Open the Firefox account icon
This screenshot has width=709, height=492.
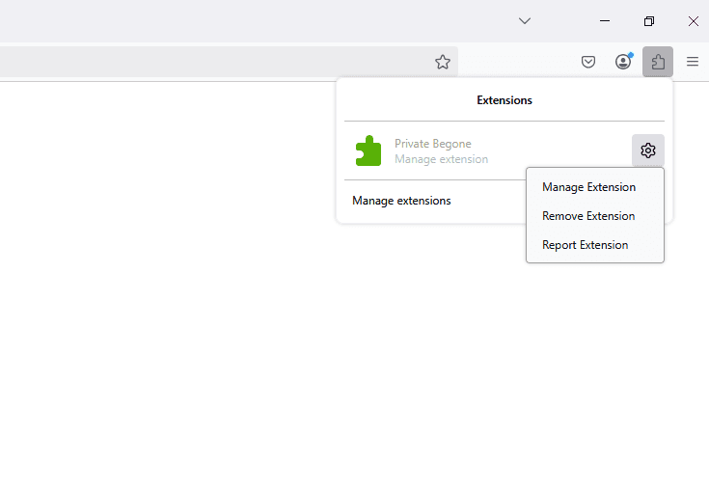pyautogui.click(x=623, y=62)
